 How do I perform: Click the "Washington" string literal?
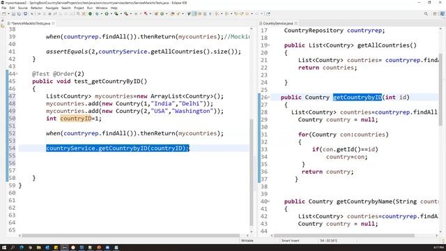click(x=192, y=111)
